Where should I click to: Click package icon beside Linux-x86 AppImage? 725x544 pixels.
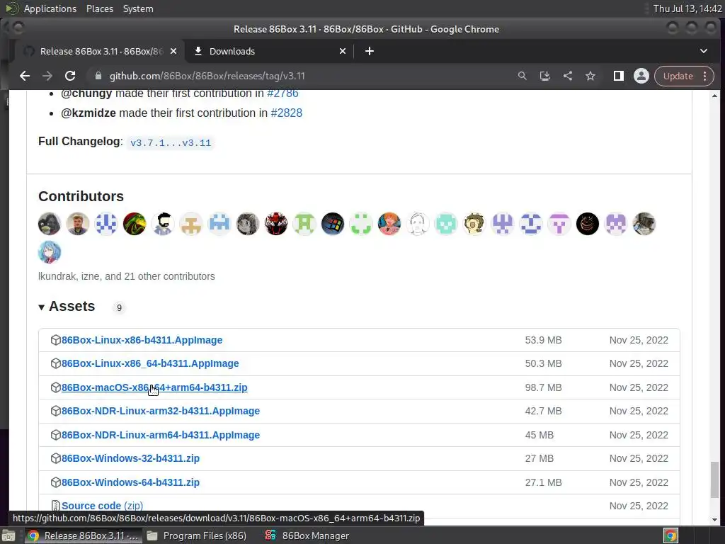(55, 340)
